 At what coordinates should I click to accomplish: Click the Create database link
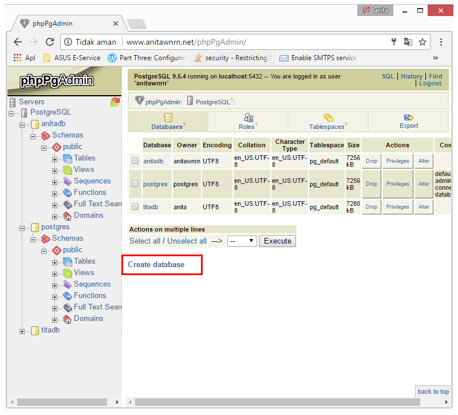click(x=156, y=265)
